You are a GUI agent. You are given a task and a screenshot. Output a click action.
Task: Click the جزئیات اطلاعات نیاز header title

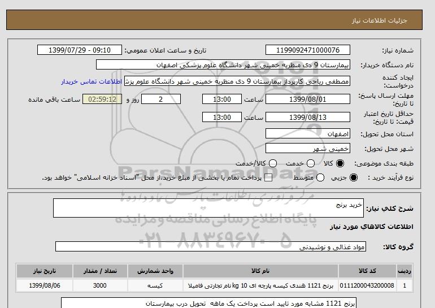tap(379, 20)
